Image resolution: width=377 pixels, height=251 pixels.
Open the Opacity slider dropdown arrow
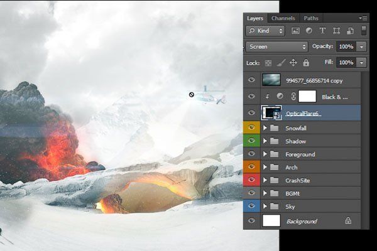click(x=361, y=47)
